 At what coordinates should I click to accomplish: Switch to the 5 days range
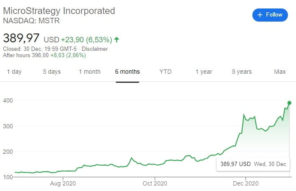coord(52,72)
